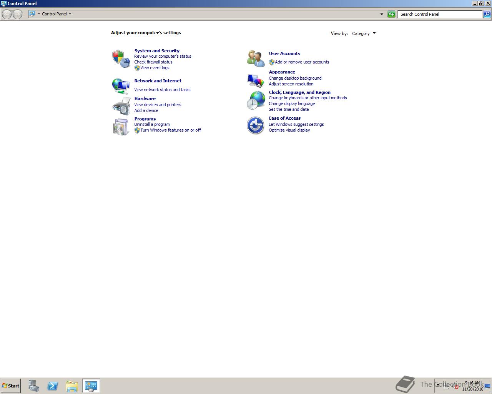Click the green Refresh button

point(391,14)
